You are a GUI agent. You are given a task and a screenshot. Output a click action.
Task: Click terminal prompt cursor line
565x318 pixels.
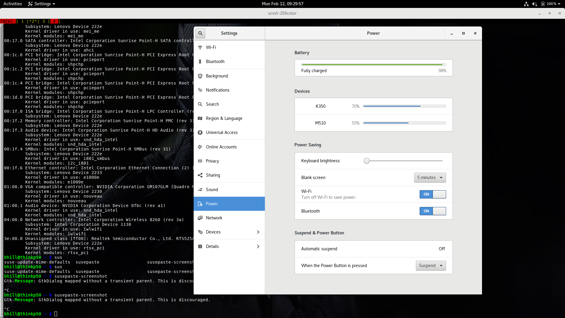56,314
